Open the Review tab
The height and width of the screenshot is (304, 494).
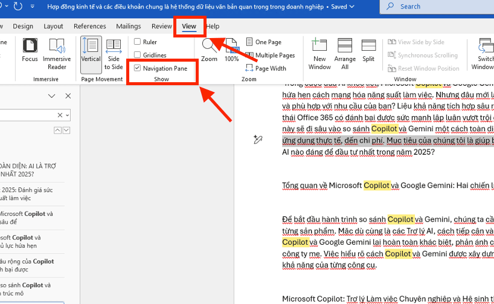pos(162,26)
